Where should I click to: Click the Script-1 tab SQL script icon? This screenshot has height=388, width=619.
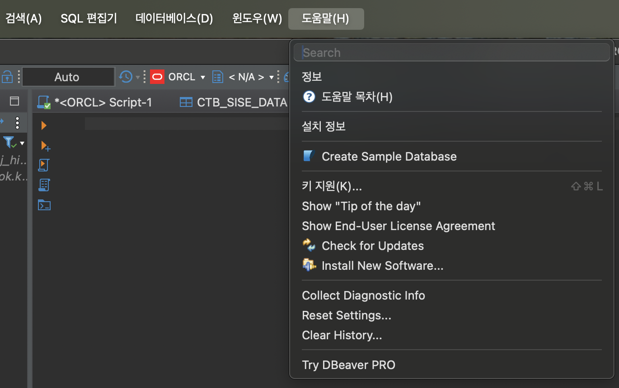44,102
